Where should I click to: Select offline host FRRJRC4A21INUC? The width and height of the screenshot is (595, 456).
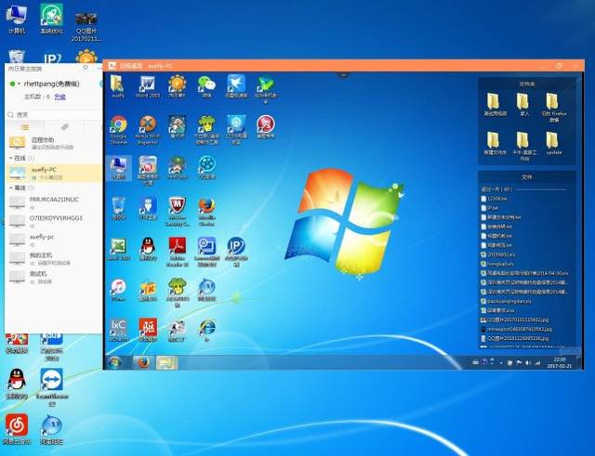(x=54, y=202)
